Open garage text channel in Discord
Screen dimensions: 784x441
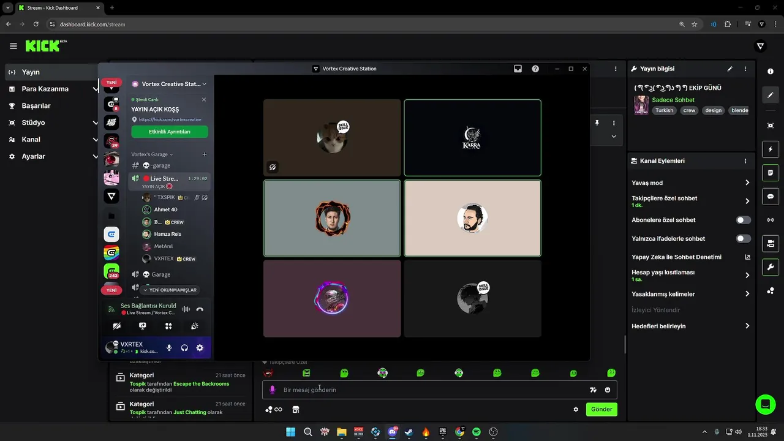[170, 165]
